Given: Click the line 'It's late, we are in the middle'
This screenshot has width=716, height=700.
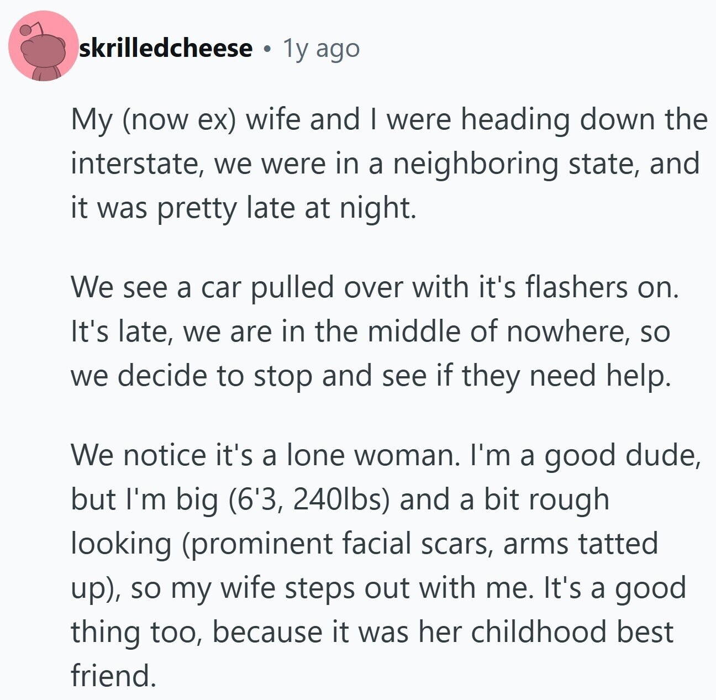Looking at the screenshot, I should click(370, 332).
